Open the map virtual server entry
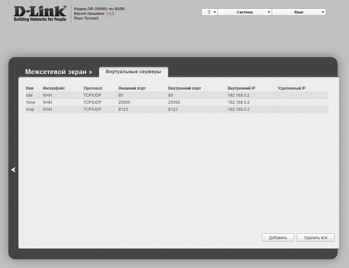Screen dimensions: 349x268 pyautogui.click(x=30, y=109)
